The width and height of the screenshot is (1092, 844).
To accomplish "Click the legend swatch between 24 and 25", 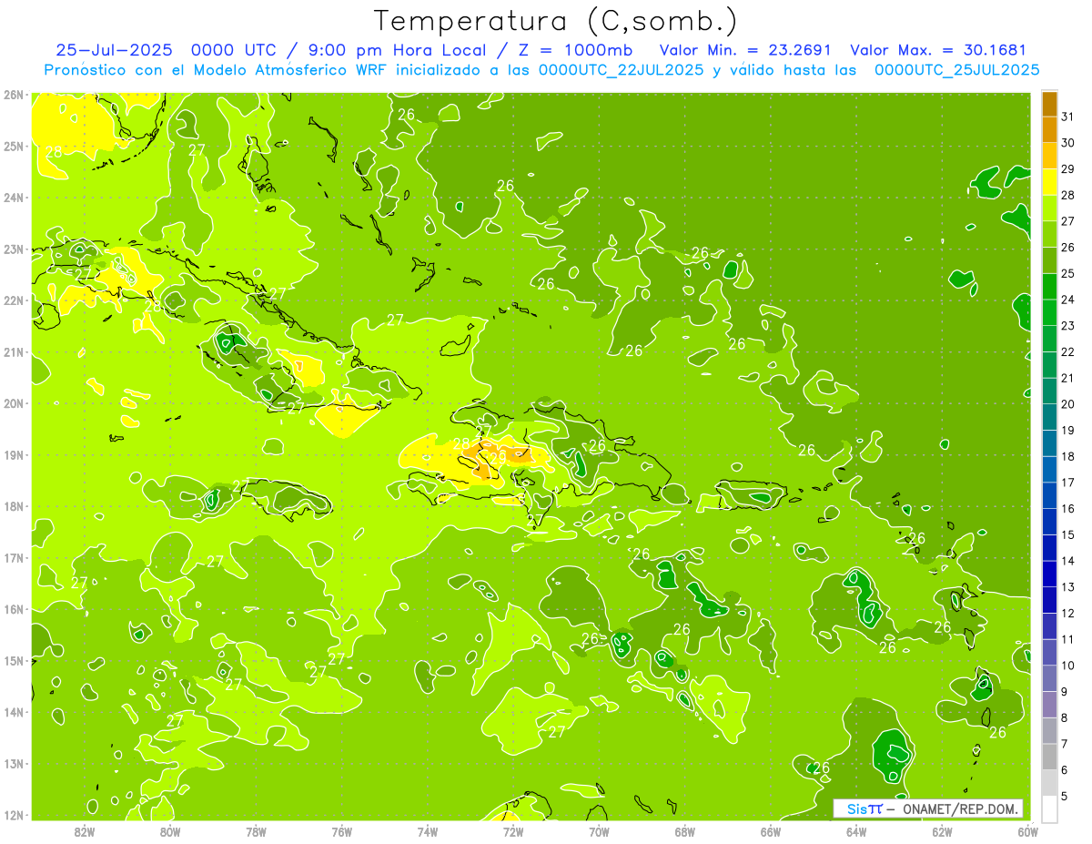I will pos(1049,286).
